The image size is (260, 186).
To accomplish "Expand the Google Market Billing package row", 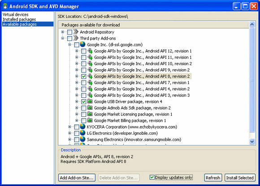I will 77,120.
